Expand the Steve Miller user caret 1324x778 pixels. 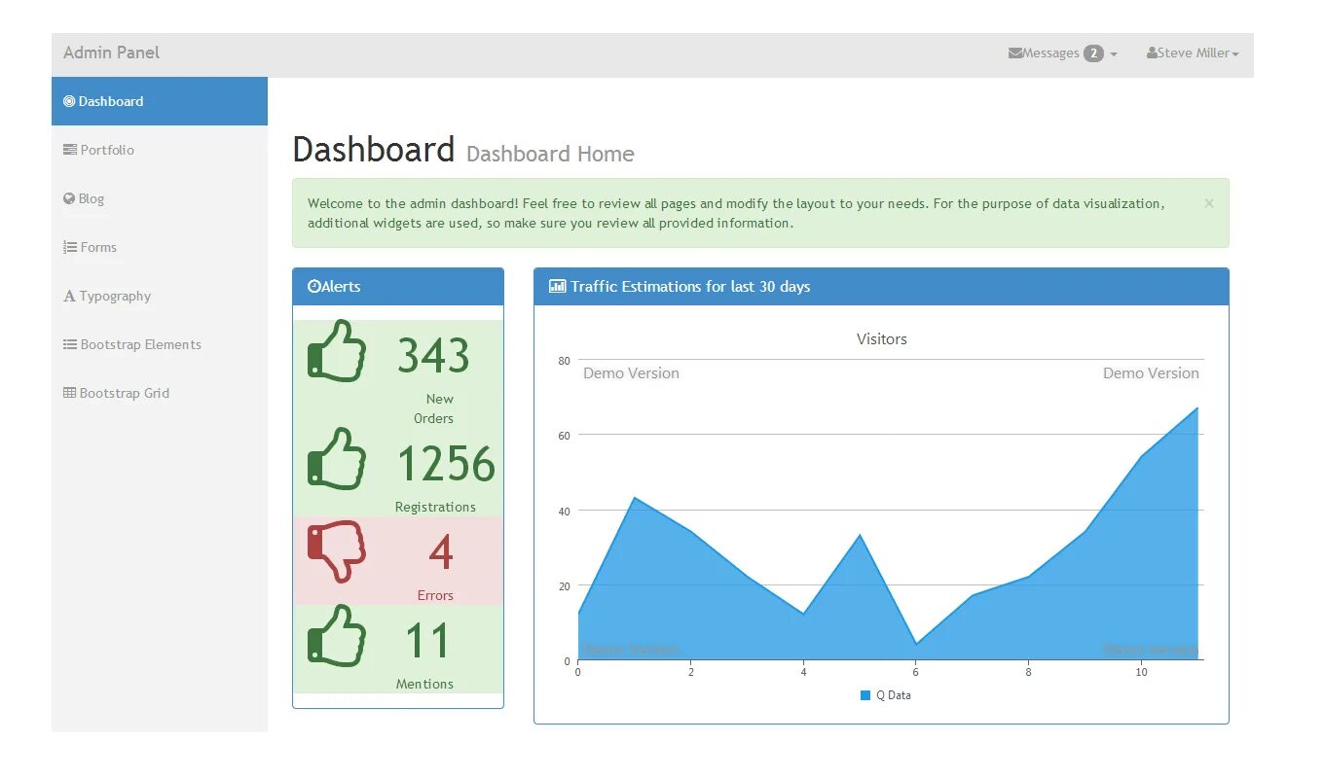coord(1235,54)
